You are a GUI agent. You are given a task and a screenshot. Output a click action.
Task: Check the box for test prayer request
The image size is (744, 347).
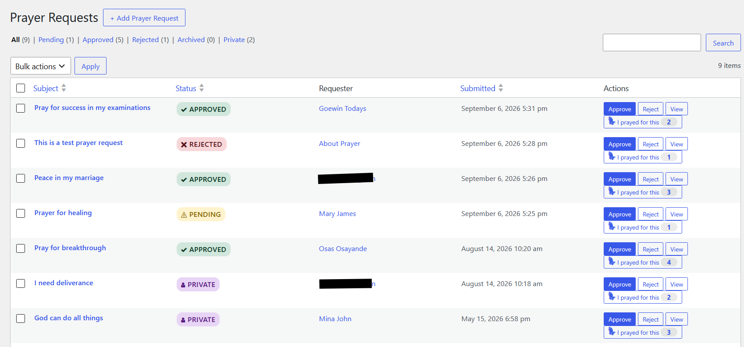point(21,143)
